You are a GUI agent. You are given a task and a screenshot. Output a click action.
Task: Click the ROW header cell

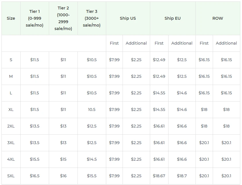(x=218, y=18)
